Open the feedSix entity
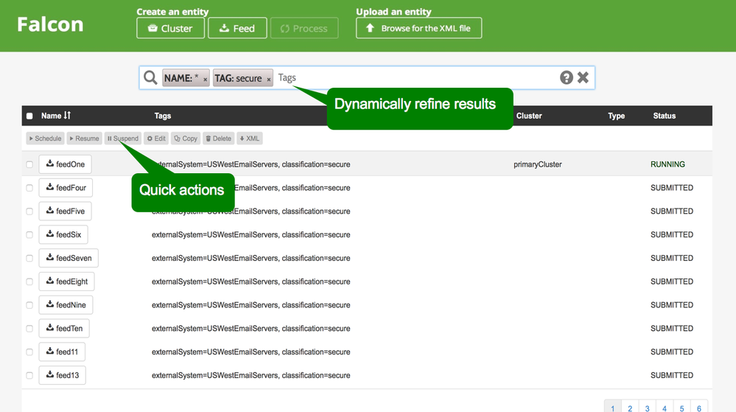Screen dimensions: 736x412 (63, 235)
